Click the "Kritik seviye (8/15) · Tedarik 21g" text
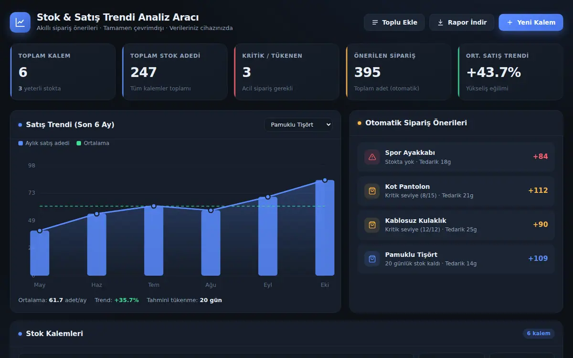 click(429, 196)
